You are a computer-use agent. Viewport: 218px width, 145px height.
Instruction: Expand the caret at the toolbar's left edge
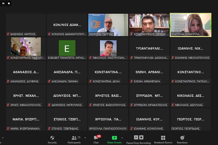point(3,138)
